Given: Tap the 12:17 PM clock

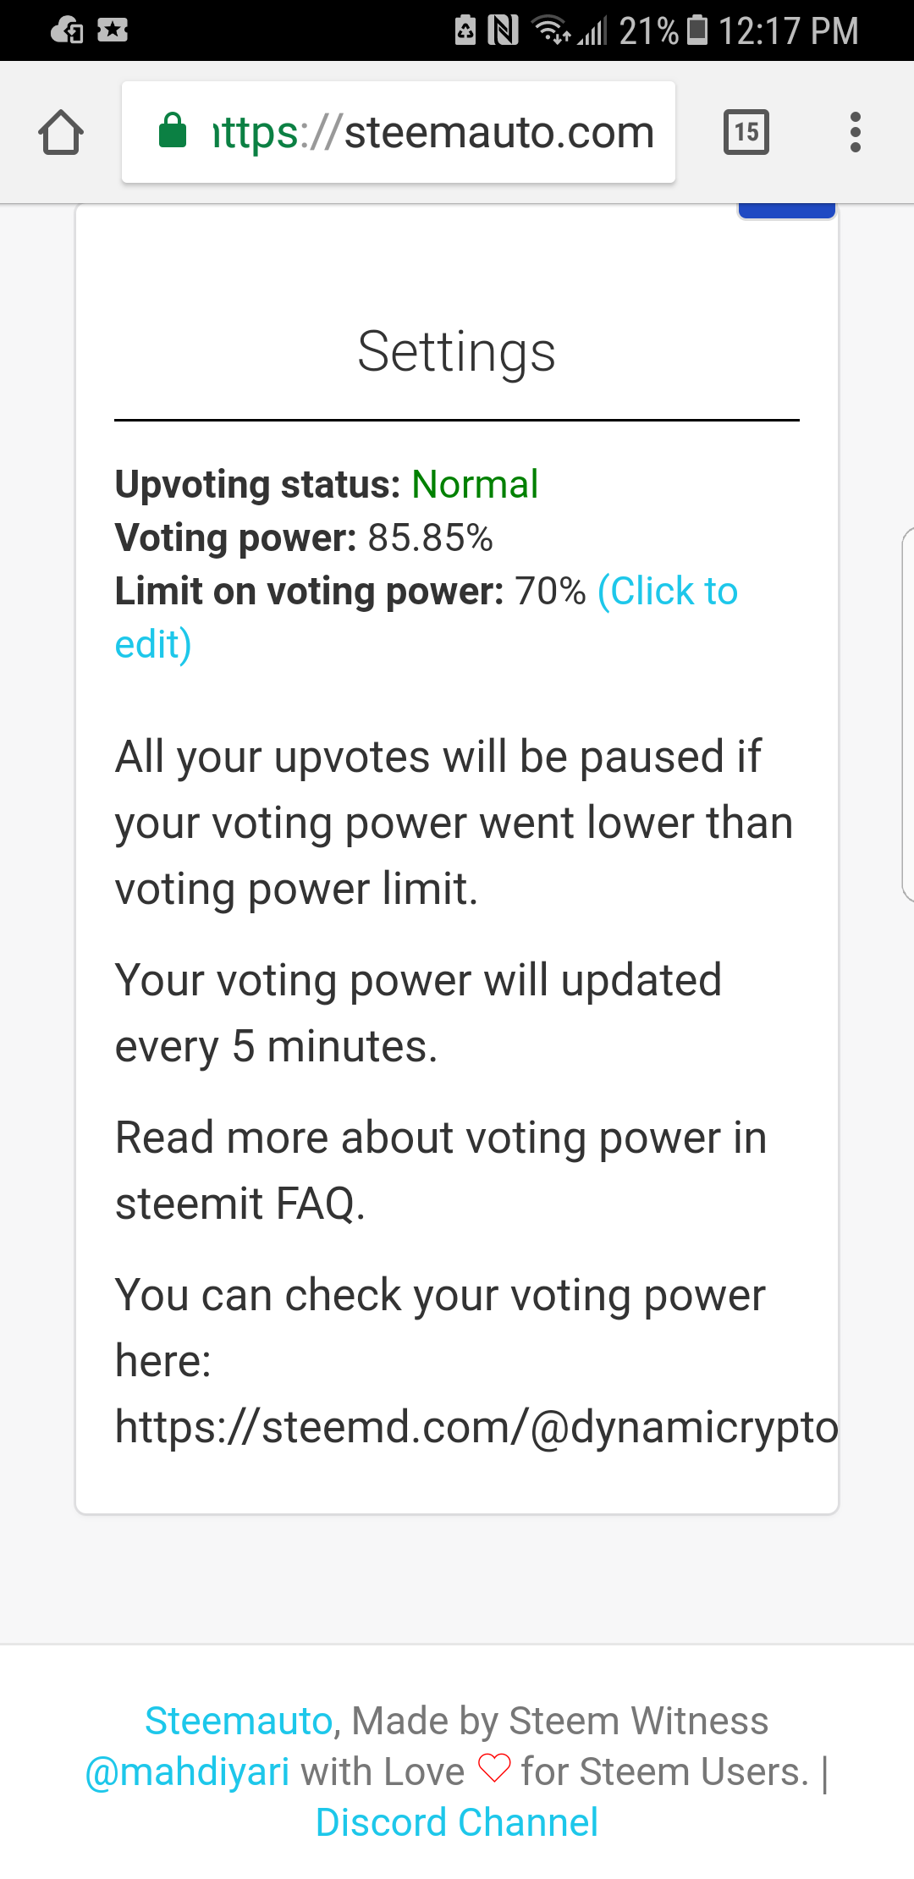Looking at the screenshot, I should coord(788,31).
